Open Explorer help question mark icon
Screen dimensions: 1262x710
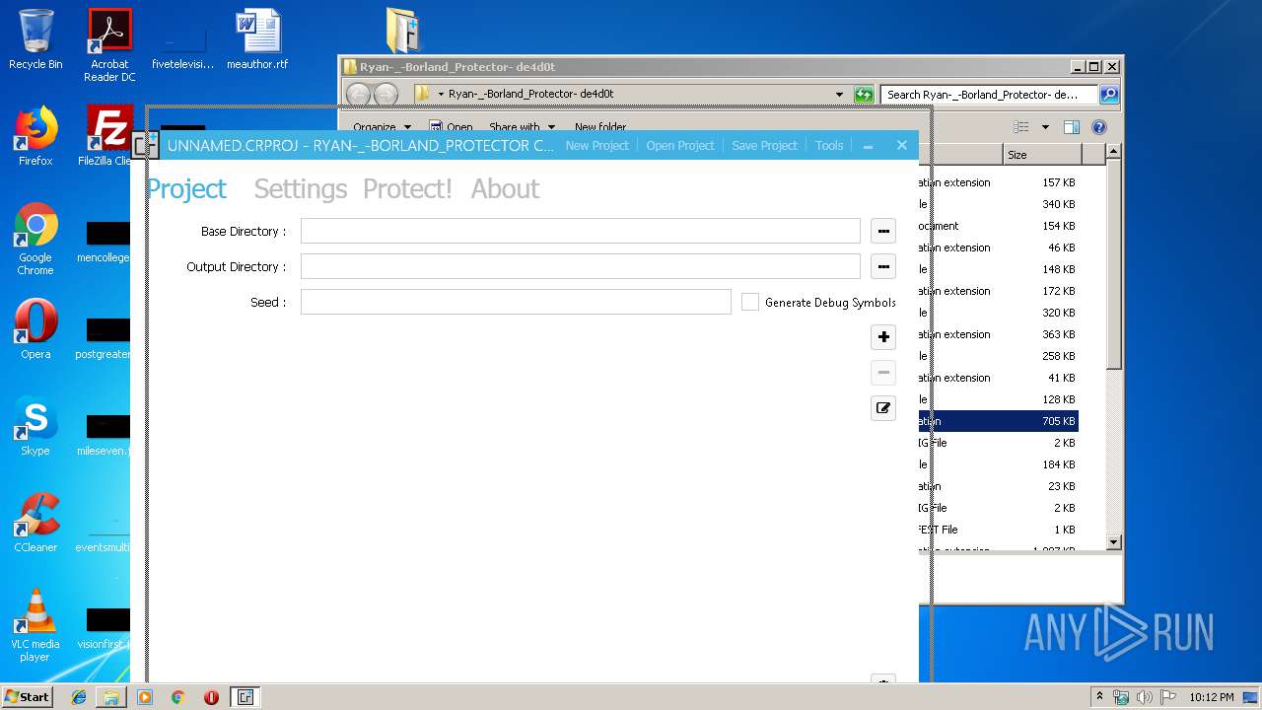point(1099,127)
